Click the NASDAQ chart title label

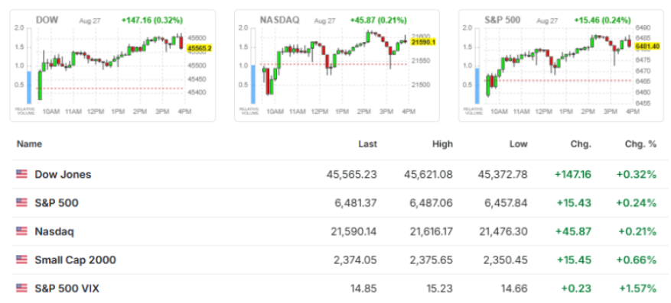[x=280, y=20]
